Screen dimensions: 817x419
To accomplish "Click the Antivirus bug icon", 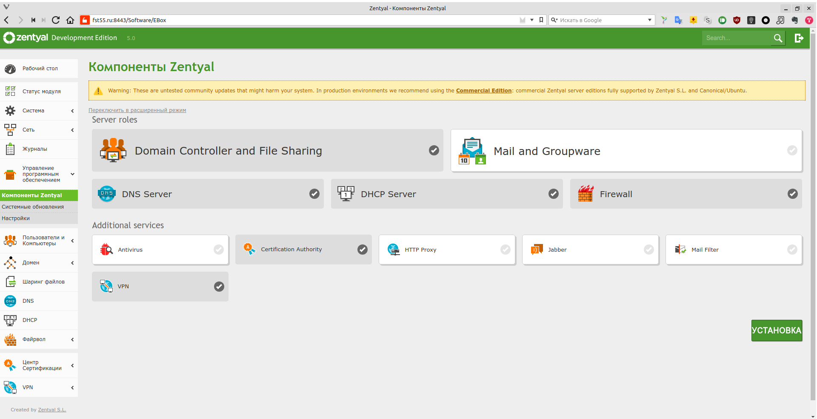I will point(106,250).
